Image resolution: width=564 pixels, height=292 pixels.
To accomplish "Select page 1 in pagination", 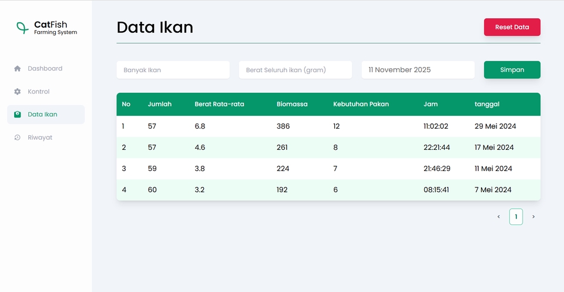I will tap(516, 217).
